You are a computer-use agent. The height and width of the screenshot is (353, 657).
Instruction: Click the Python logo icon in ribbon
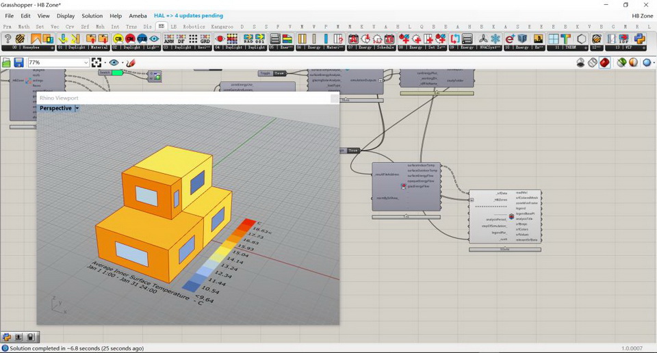639,39
